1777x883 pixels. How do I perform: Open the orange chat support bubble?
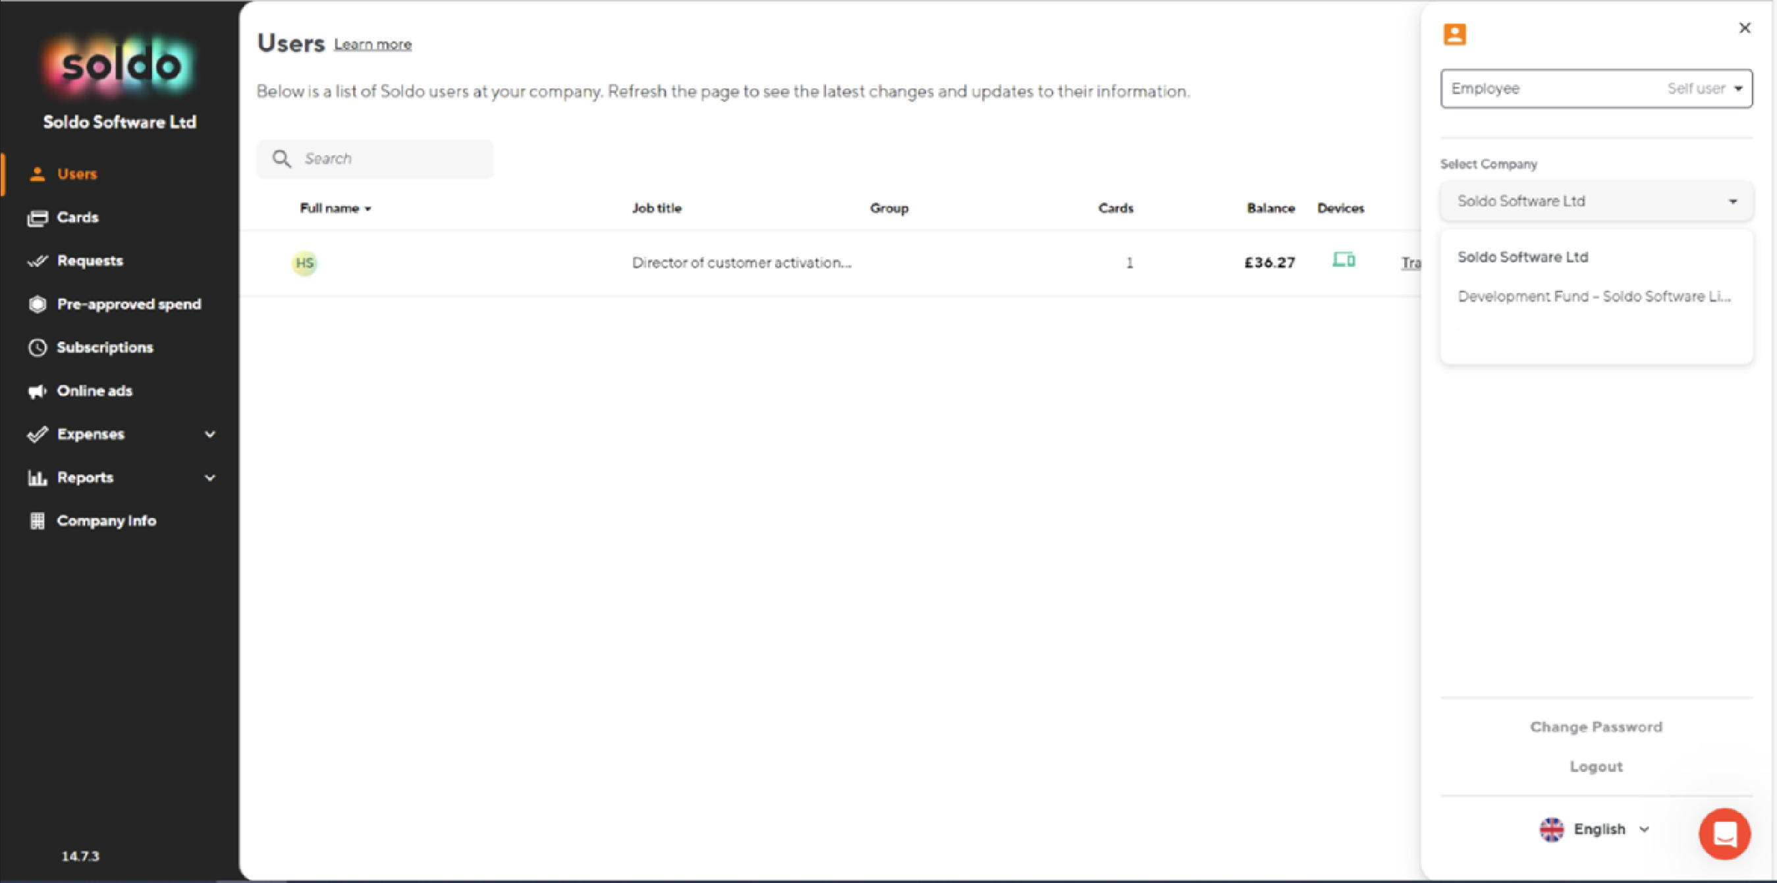(1724, 834)
